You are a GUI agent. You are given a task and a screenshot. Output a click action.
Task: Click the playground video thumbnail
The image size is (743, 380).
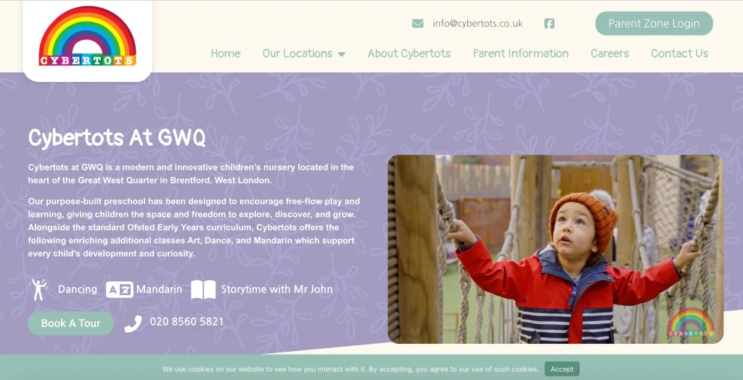[555, 249]
